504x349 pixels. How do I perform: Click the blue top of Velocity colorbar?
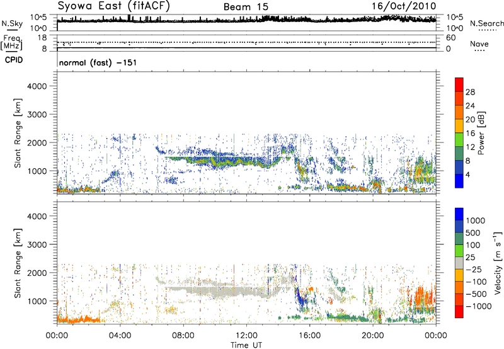[459, 214]
